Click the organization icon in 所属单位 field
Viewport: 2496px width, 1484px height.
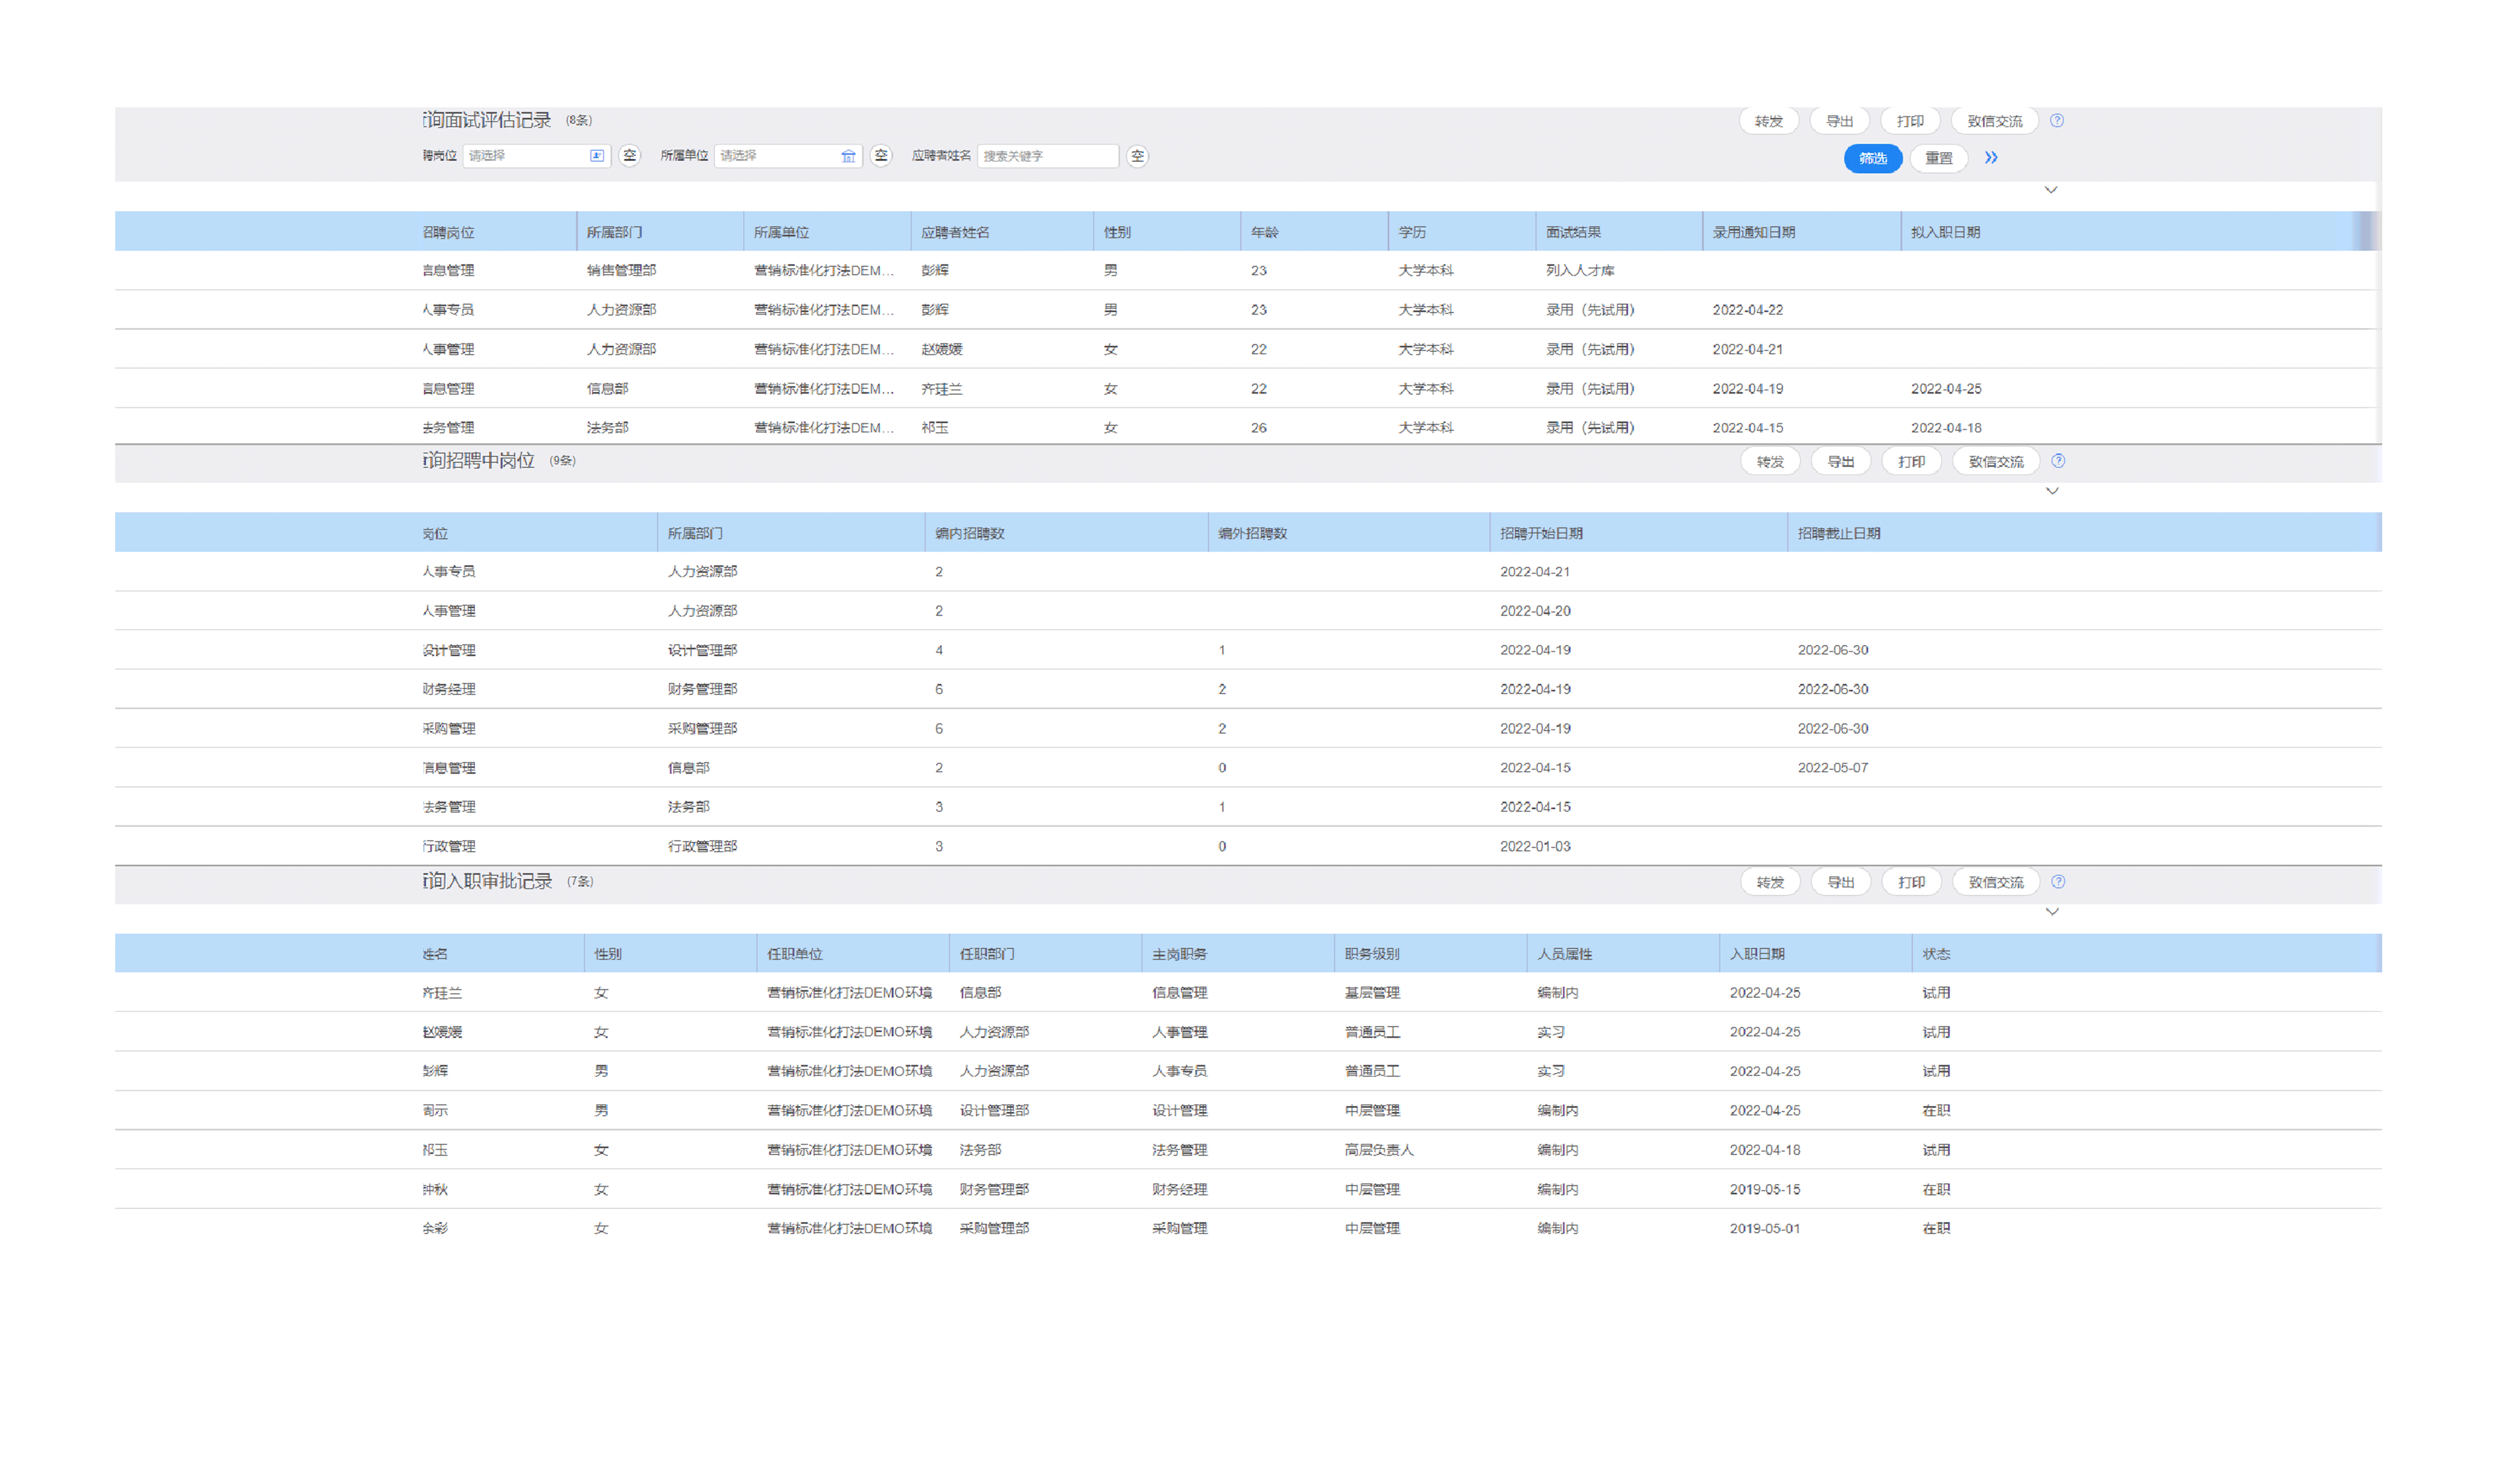pyautogui.click(x=847, y=156)
